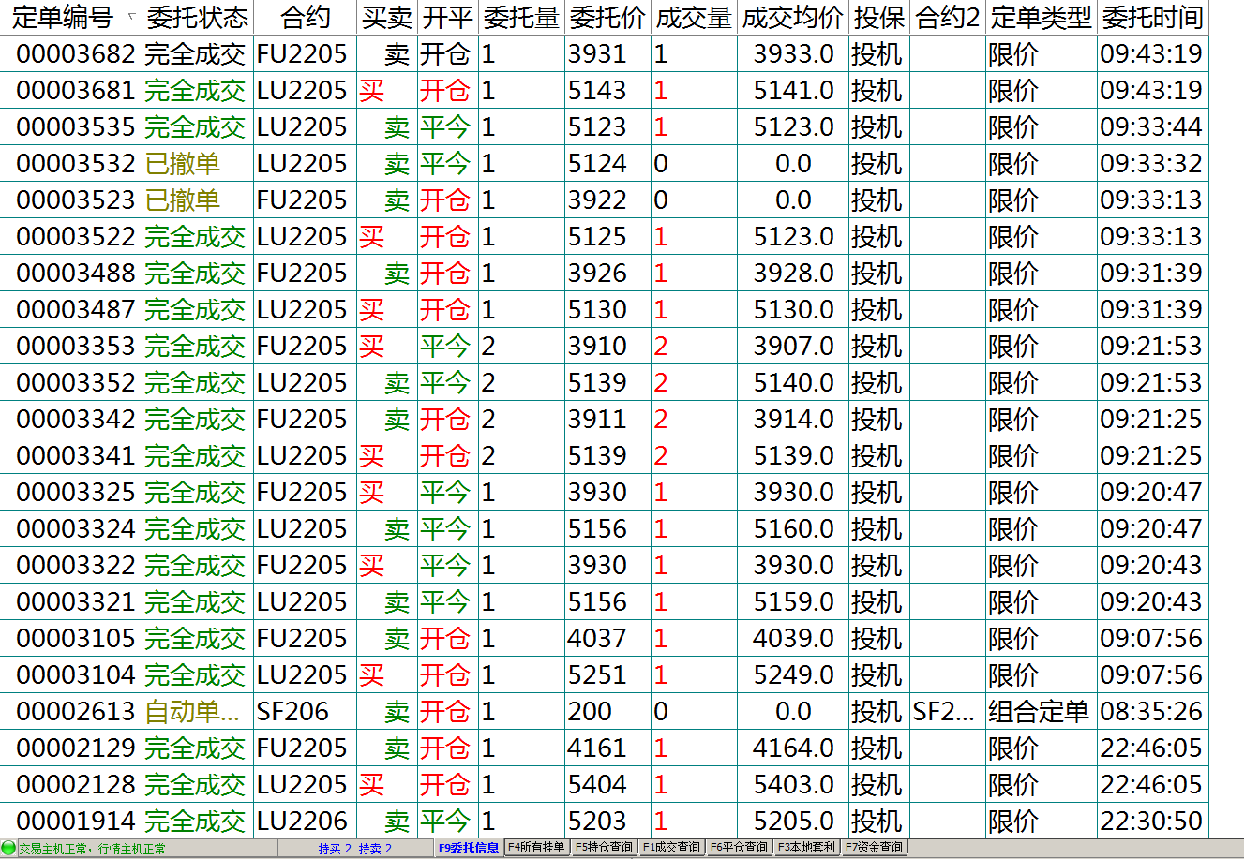Click time 22:30:50 in last row

click(x=1151, y=822)
